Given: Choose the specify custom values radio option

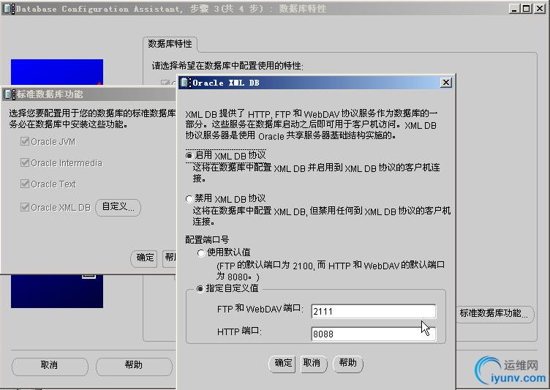Looking at the screenshot, I should [x=200, y=289].
